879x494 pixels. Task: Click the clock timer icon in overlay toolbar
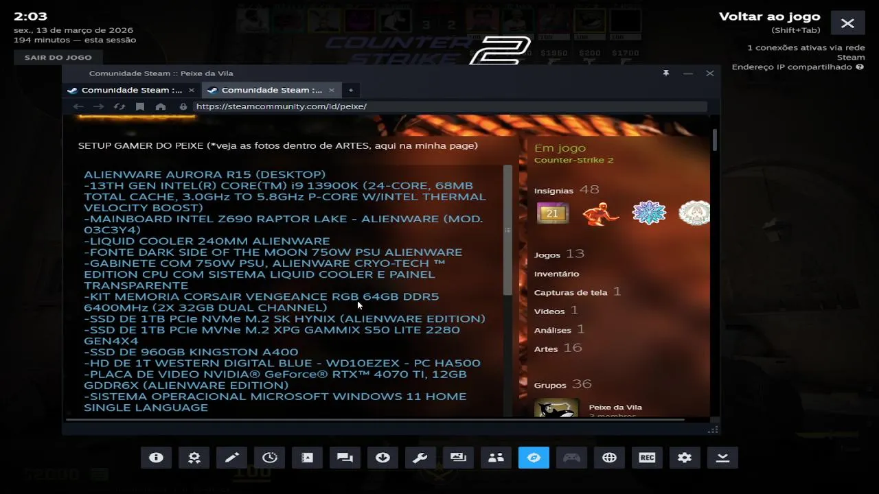click(270, 458)
